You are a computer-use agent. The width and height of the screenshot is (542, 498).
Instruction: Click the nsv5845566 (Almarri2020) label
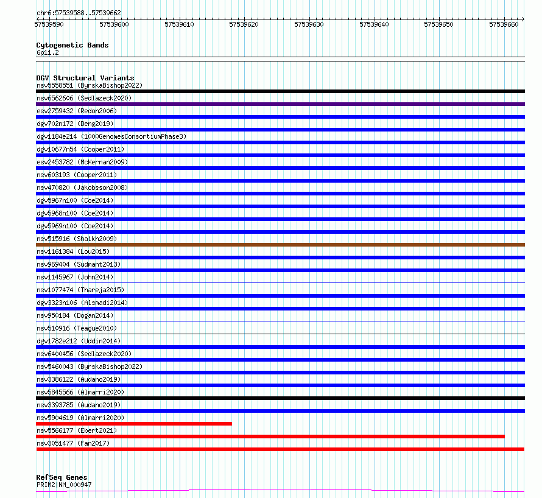(x=80, y=392)
